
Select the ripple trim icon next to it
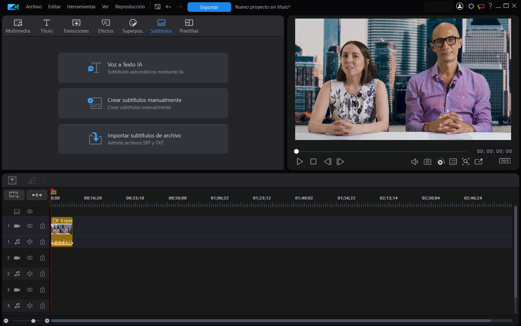[37, 195]
